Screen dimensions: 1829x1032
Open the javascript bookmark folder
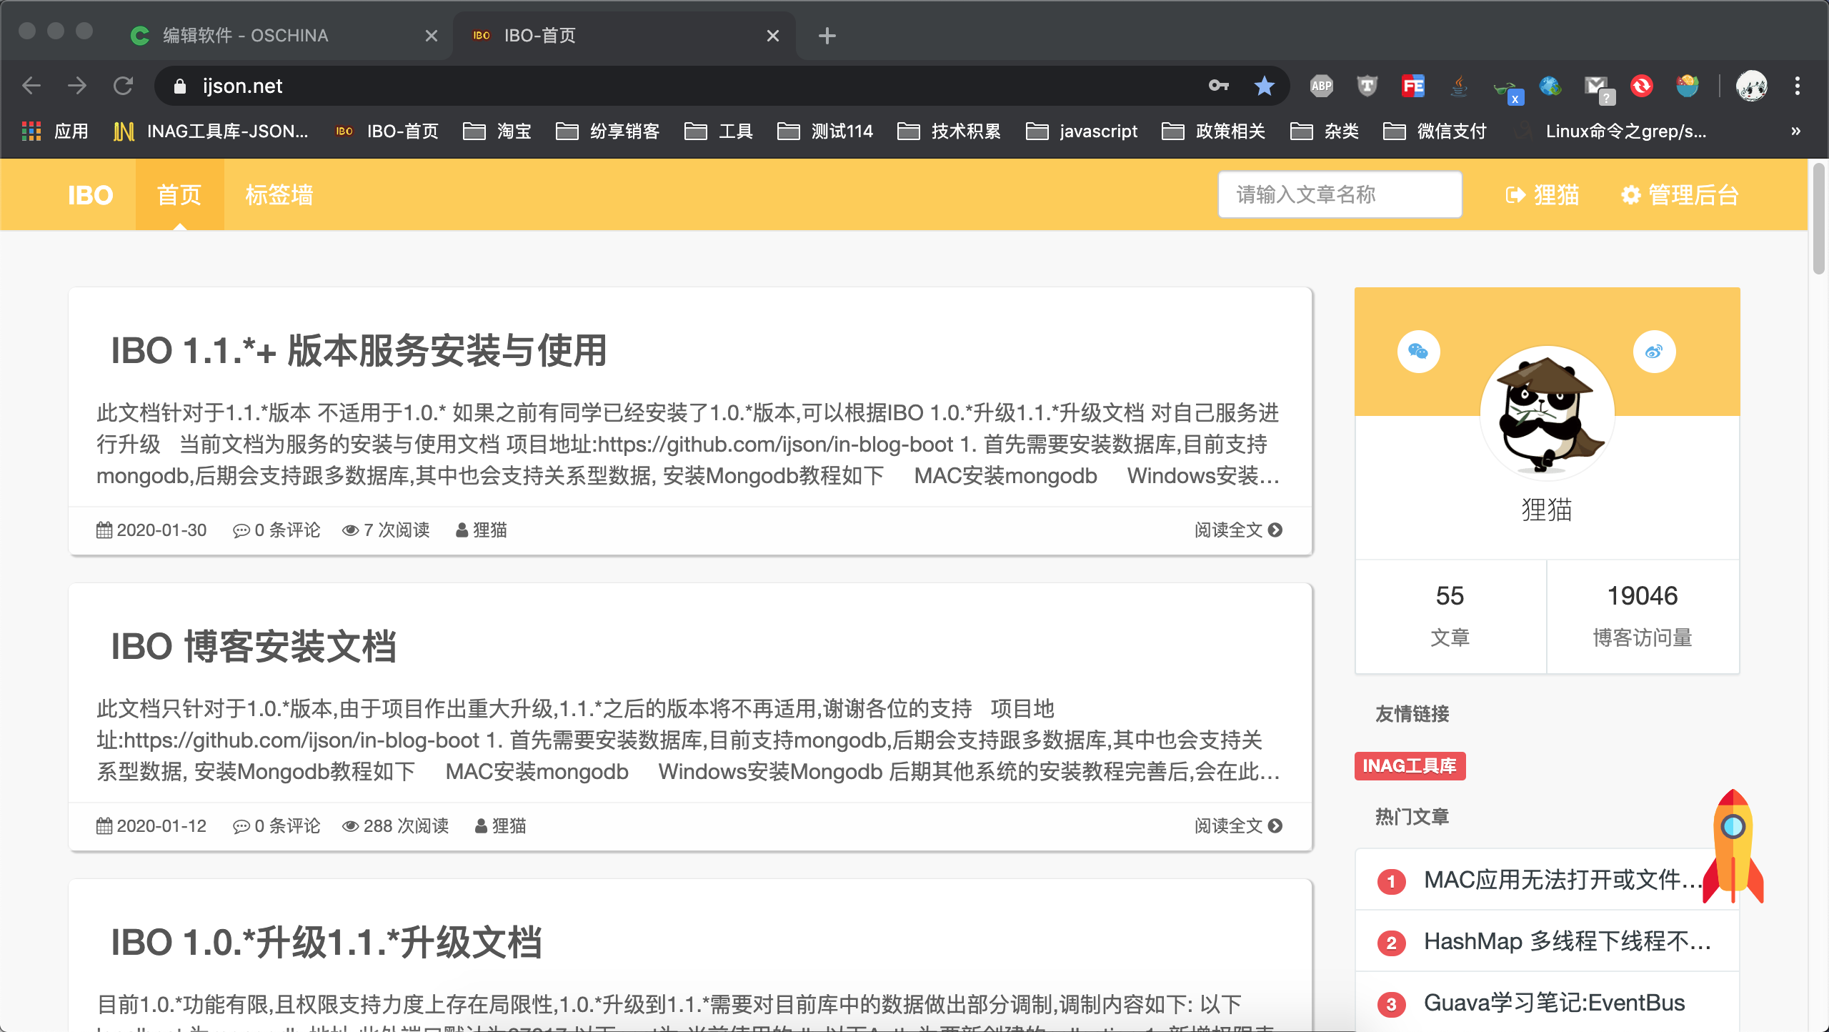click(x=1082, y=131)
